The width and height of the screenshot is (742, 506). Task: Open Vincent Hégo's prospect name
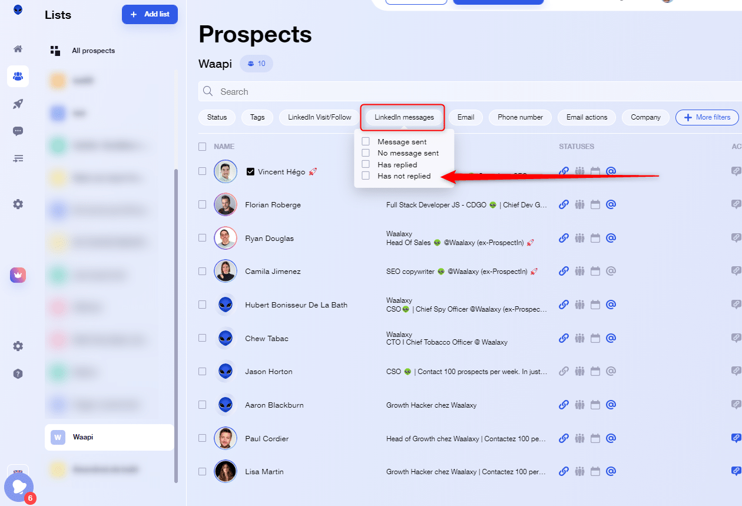[281, 171]
